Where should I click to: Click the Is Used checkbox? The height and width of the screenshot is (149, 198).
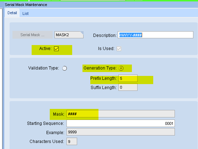pyautogui.click(x=119, y=49)
